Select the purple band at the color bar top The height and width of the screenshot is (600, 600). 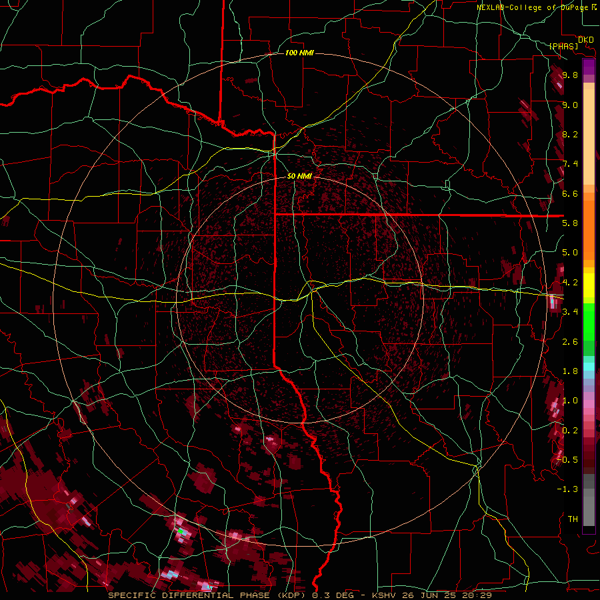[x=589, y=67]
